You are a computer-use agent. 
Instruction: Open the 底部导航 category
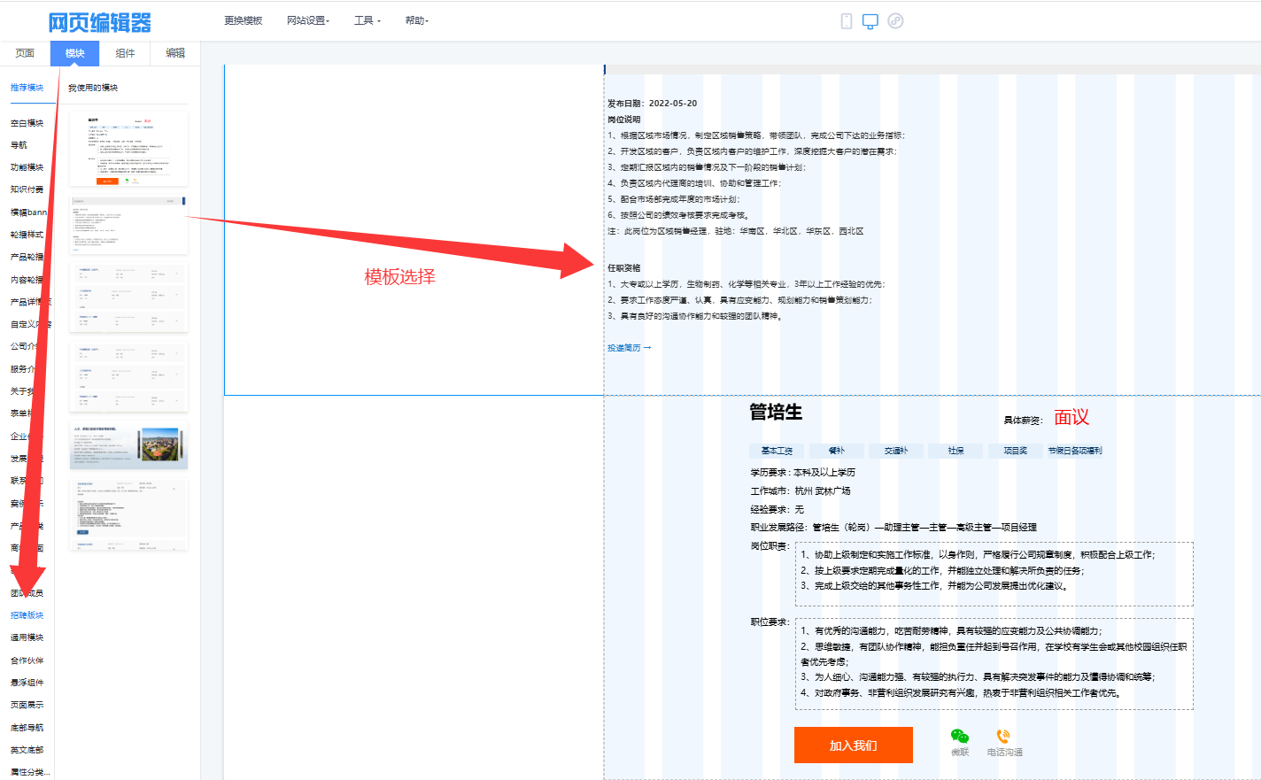(27, 728)
